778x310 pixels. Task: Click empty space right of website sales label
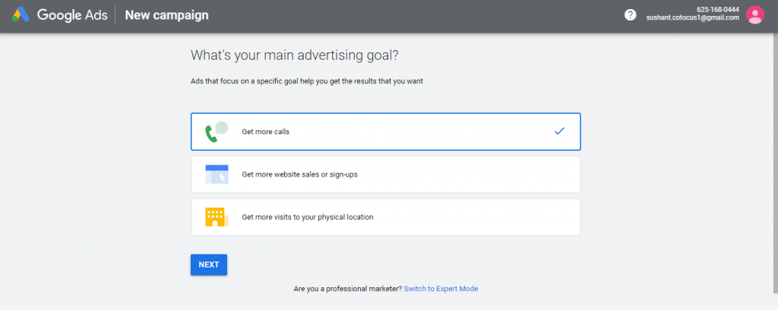coord(471,174)
